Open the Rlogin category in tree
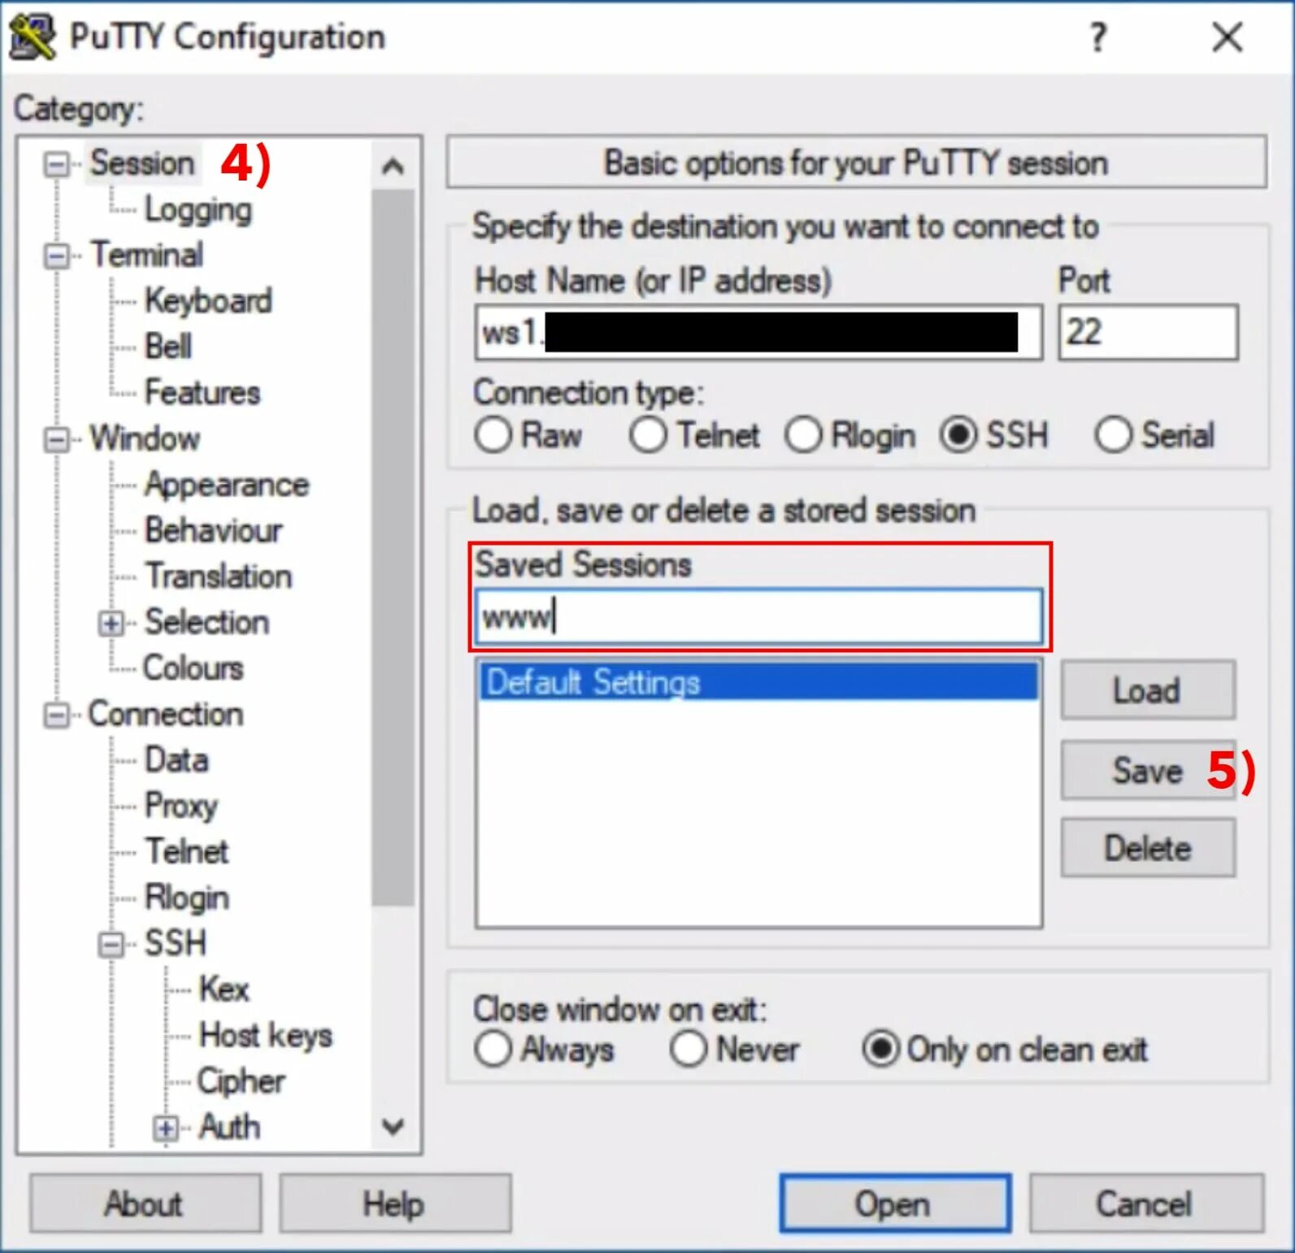The image size is (1295, 1253). tap(187, 898)
